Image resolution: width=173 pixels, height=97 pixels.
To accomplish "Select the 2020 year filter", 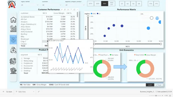I will pos(97,4).
